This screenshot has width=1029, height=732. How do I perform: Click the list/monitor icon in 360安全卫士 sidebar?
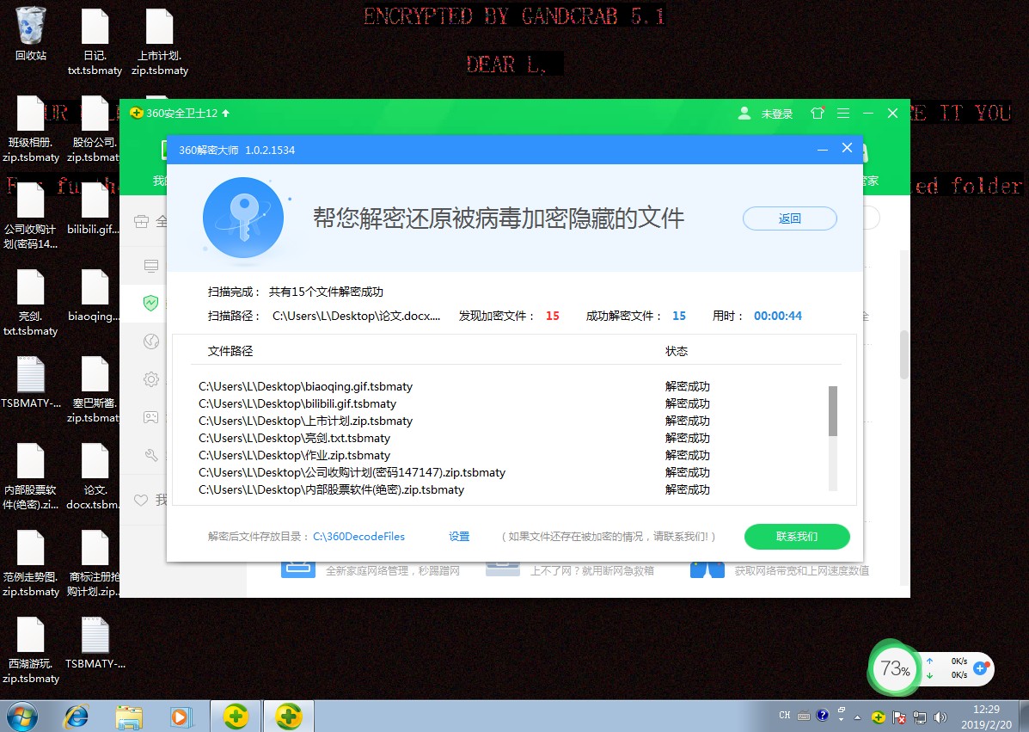(151, 266)
